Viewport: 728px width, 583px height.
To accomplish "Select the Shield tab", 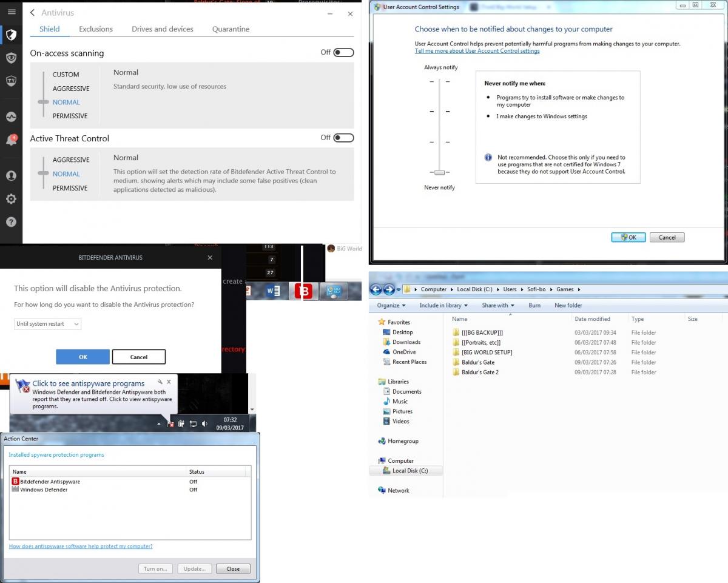I will click(50, 29).
